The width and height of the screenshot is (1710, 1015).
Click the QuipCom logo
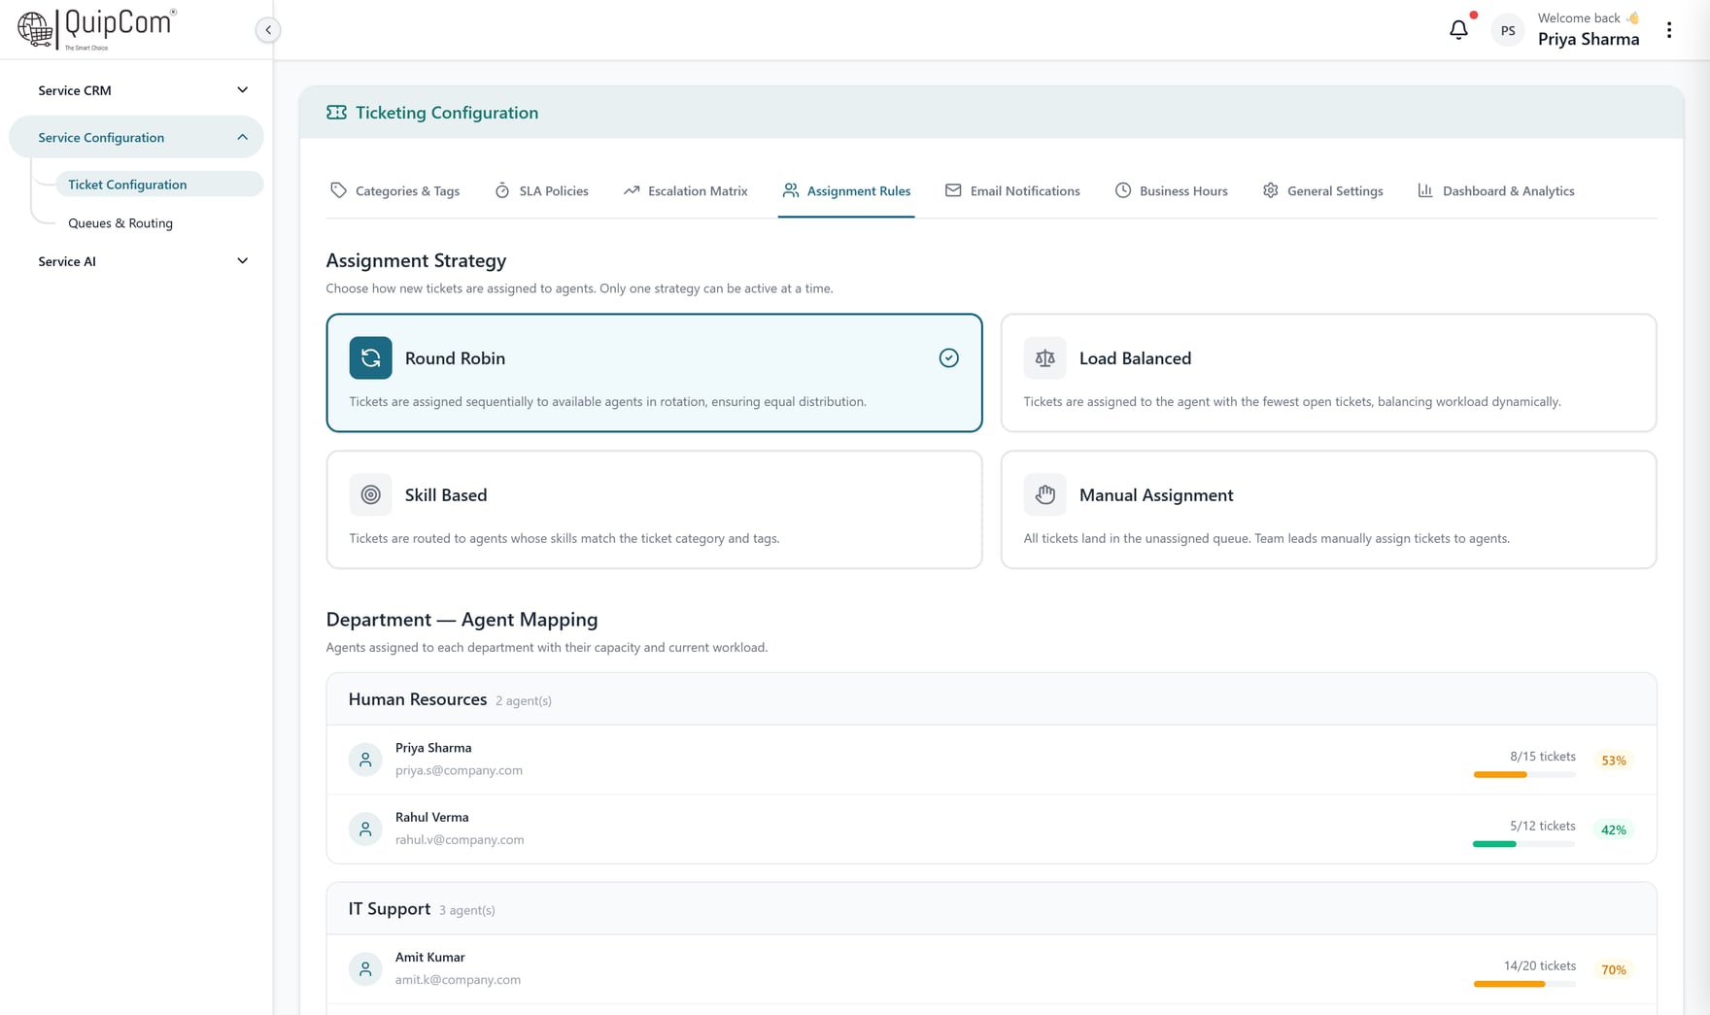tap(97, 28)
